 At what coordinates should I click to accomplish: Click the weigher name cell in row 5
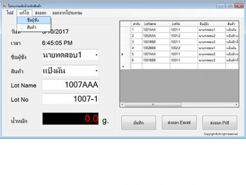[x=212, y=54]
